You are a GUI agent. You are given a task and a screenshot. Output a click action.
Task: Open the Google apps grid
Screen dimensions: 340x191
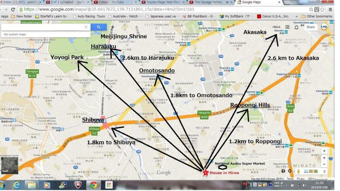287,27
